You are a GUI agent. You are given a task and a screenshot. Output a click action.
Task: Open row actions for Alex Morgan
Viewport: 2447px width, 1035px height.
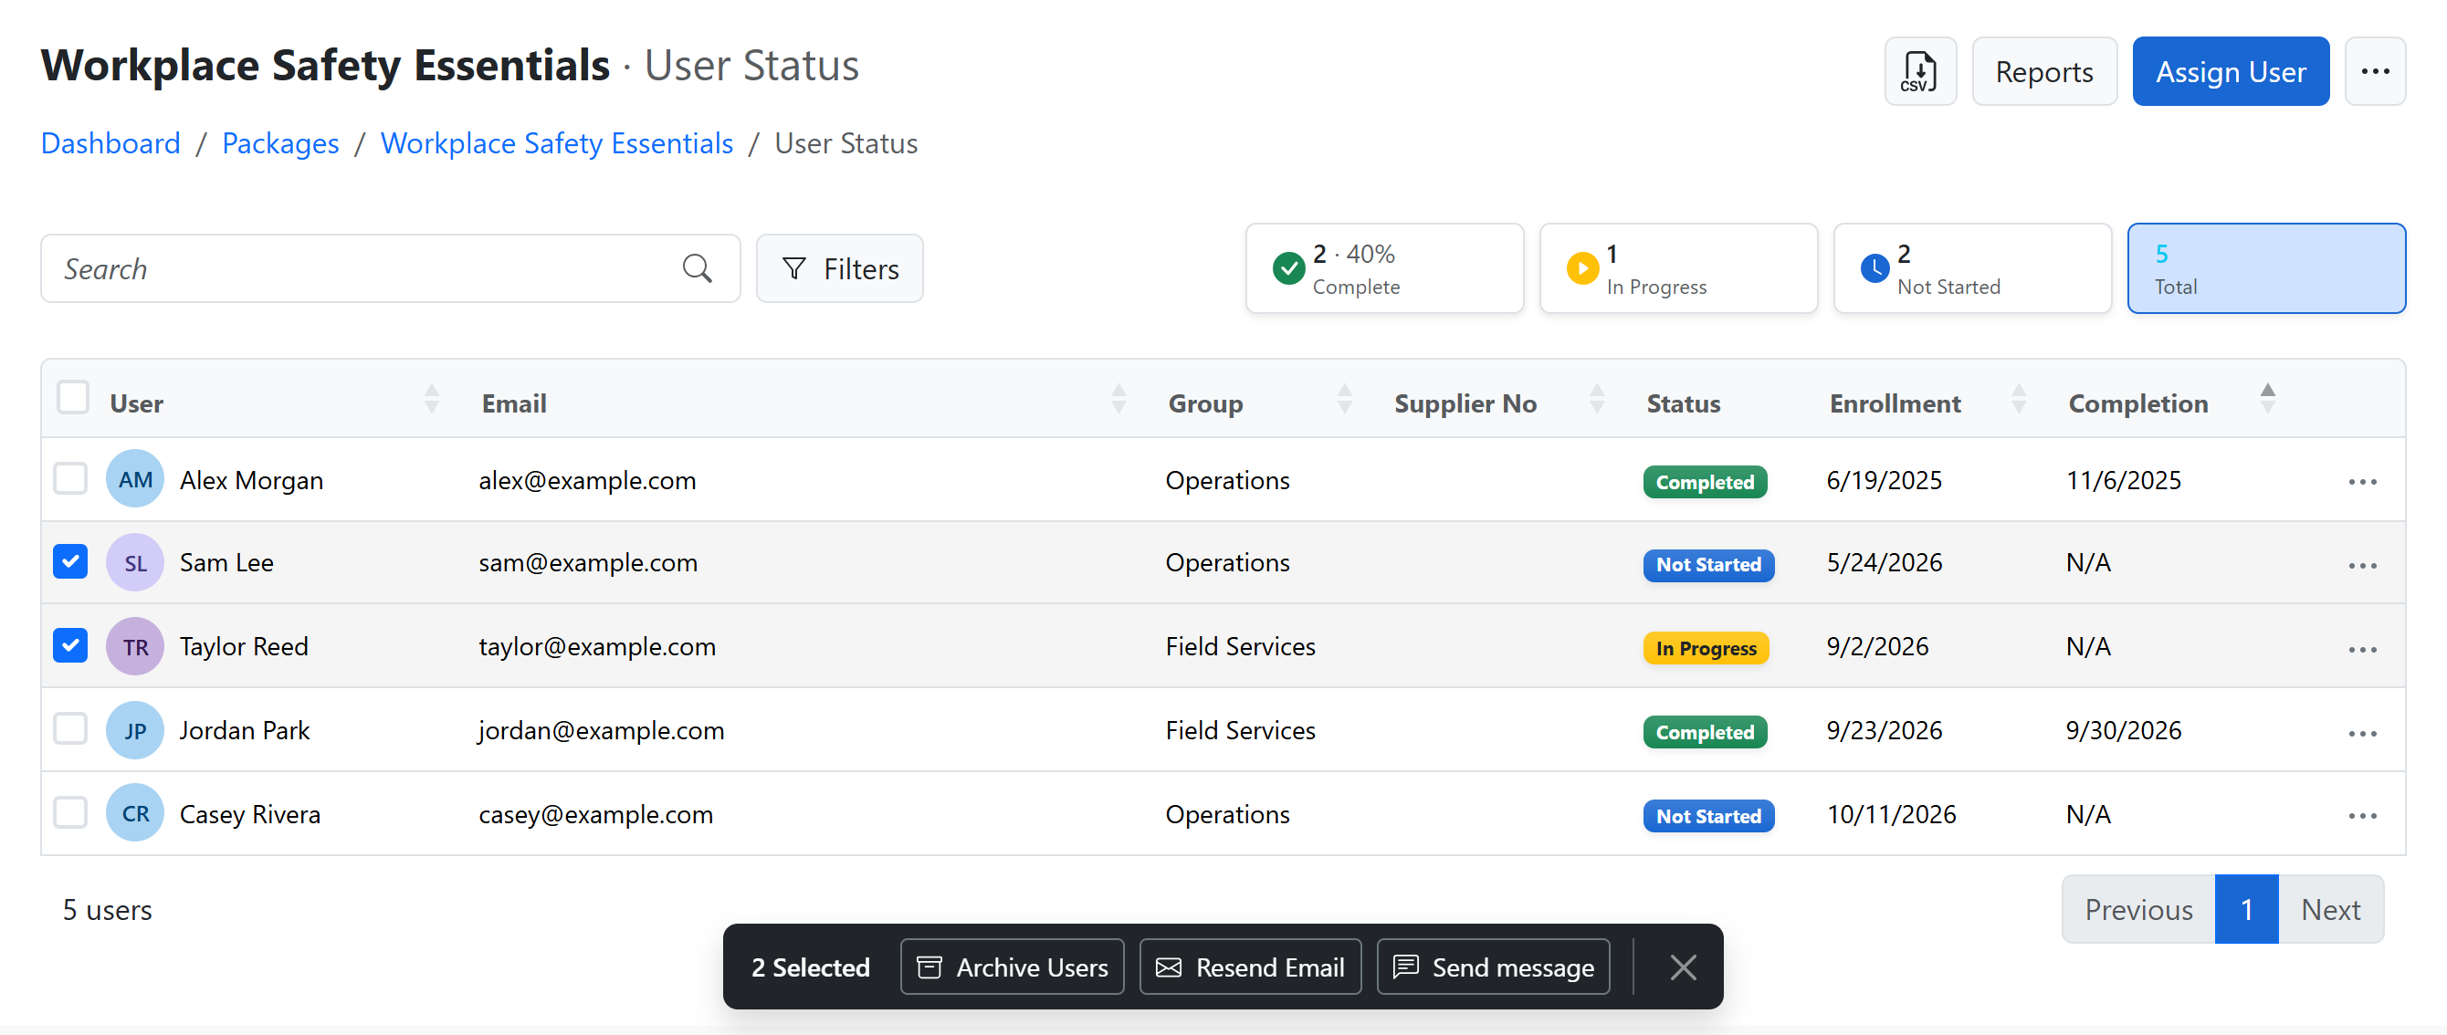click(2362, 481)
